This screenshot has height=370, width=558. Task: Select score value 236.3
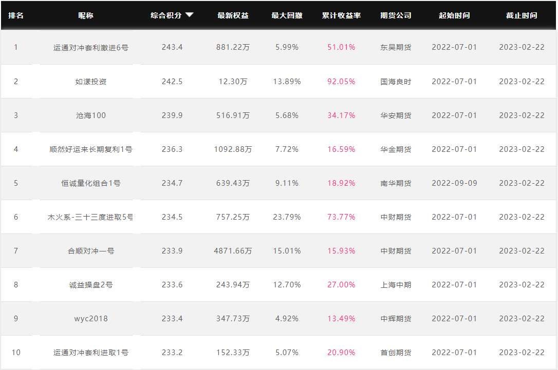pyautogui.click(x=172, y=149)
